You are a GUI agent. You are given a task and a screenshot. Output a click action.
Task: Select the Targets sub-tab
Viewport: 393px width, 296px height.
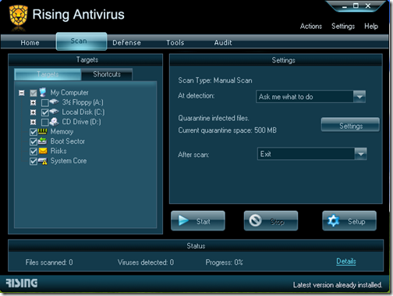coord(48,74)
